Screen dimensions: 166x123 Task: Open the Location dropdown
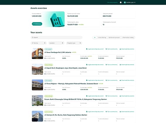(56, 43)
